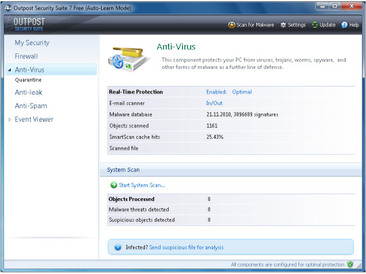Image resolution: width=366 pixels, height=274 pixels.
Task: Click Update label in the toolbar
Action: coord(327,25)
